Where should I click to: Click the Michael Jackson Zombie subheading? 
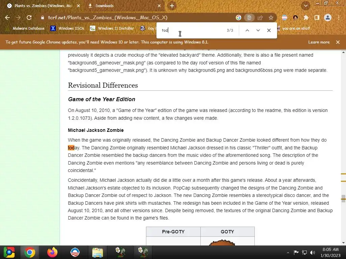point(96,130)
